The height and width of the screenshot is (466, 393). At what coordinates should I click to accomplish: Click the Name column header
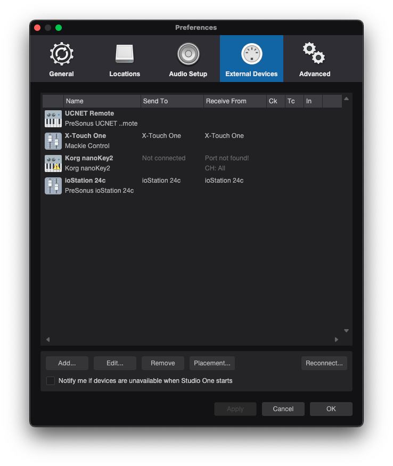(102, 101)
